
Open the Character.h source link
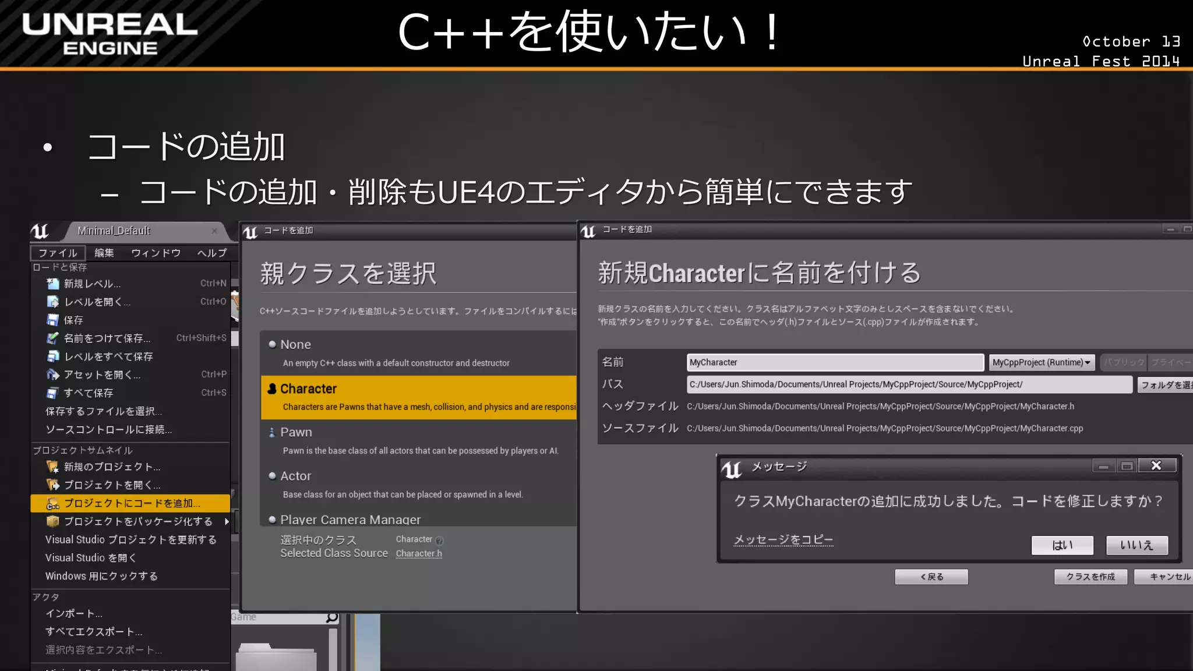pyautogui.click(x=419, y=553)
